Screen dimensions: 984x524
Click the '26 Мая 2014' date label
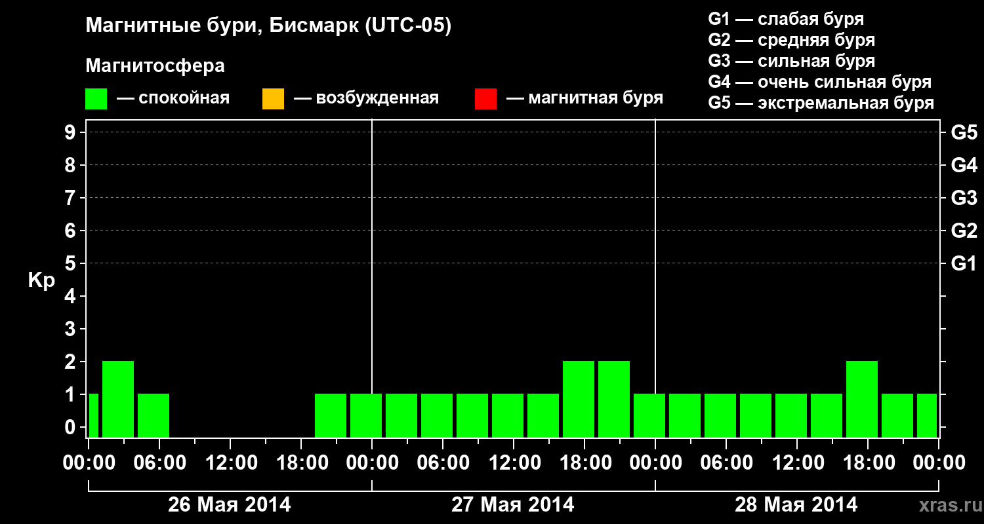230,504
